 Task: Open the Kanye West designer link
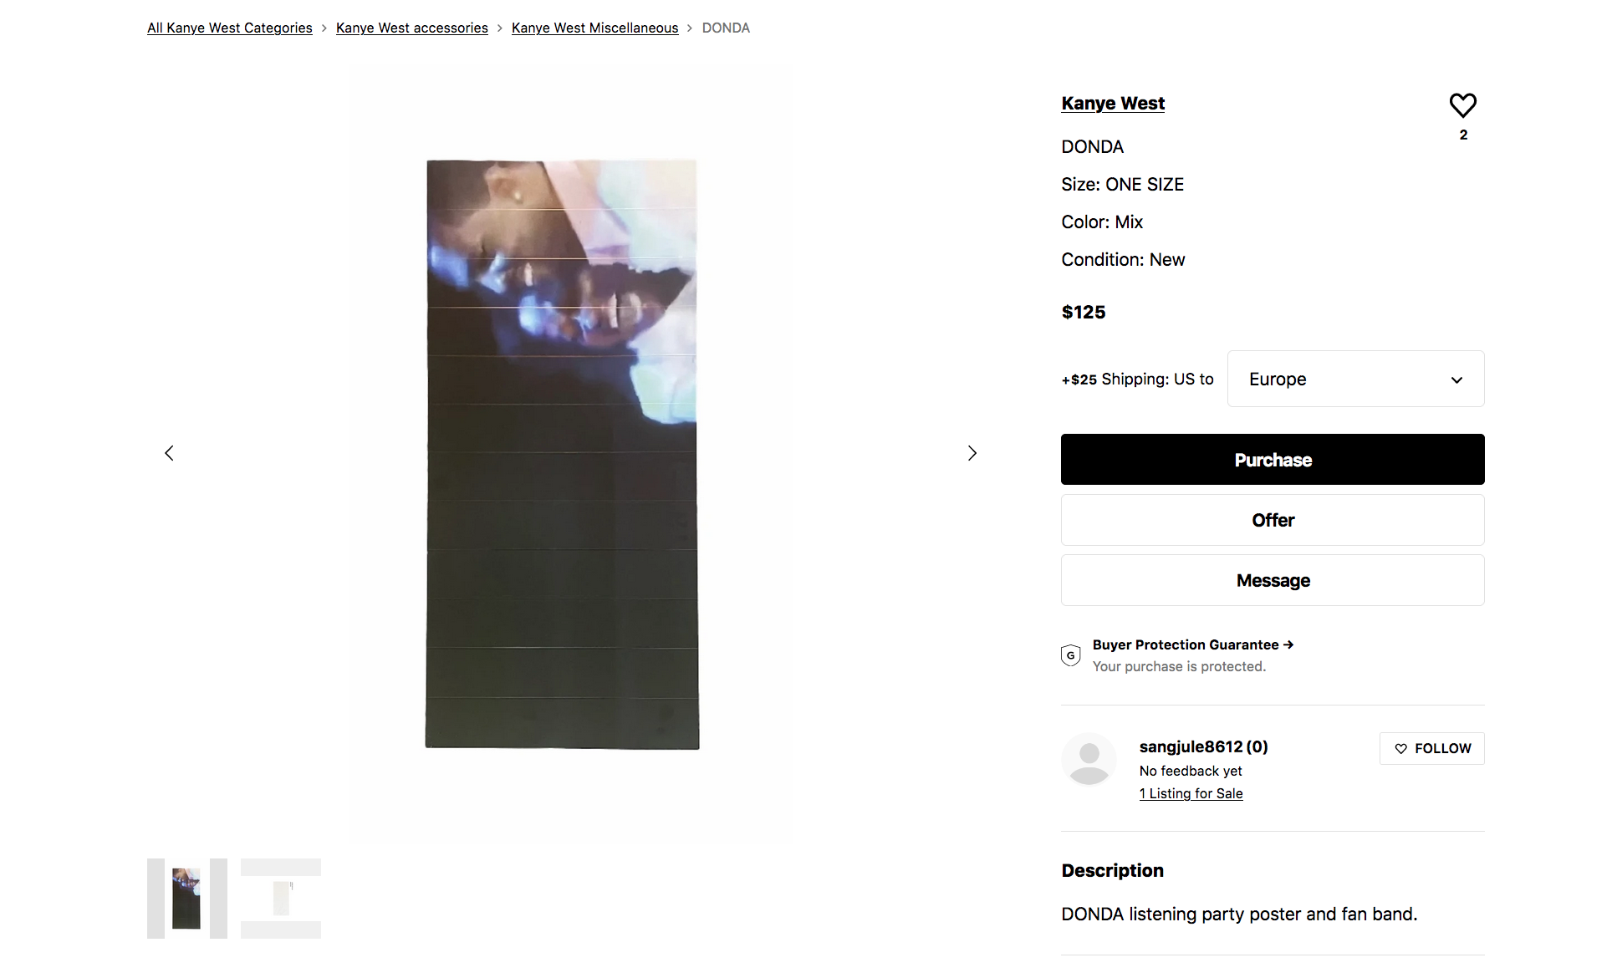[1113, 103]
